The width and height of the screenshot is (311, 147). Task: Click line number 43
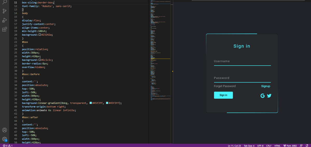tap(16, 117)
